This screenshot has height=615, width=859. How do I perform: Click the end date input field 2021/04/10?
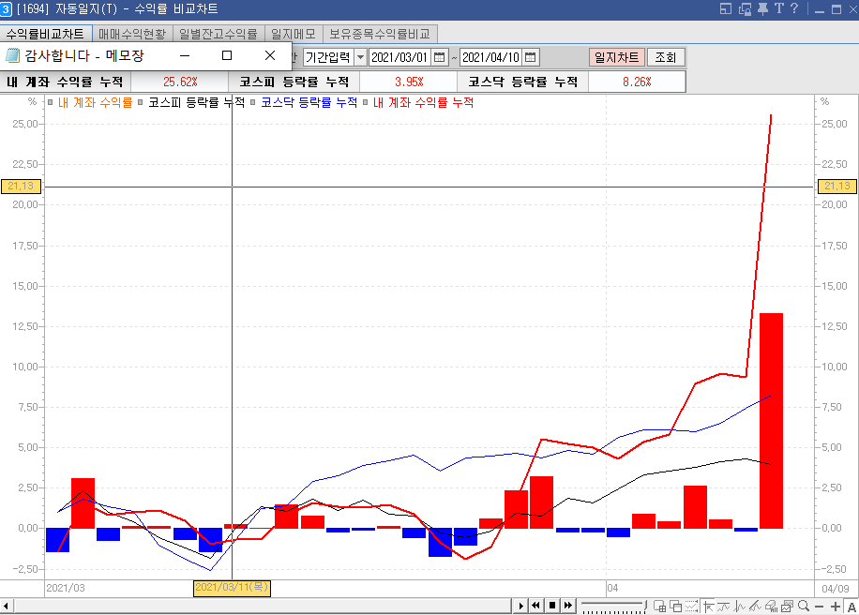click(490, 57)
